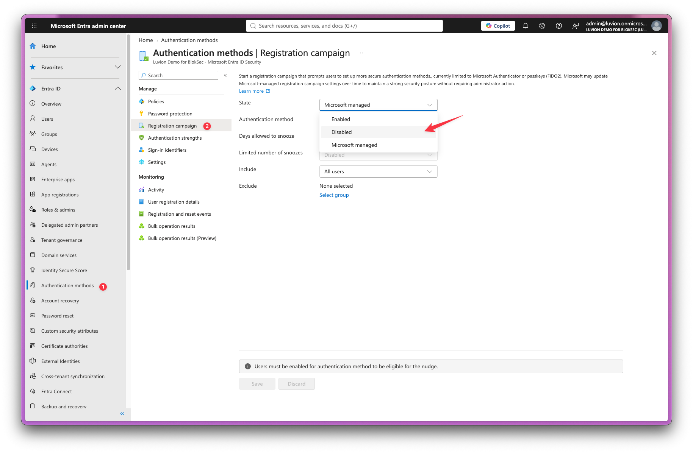Image resolution: width=693 pixels, height=453 pixels.
Task: Open Registration campaign menu item
Action: (x=181, y=126)
